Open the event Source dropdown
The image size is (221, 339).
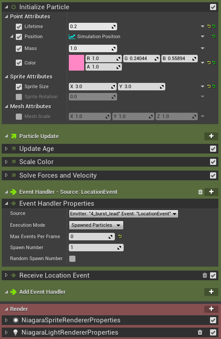point(124,214)
